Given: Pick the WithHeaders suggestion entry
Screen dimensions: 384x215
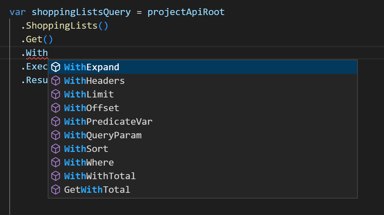Looking at the screenshot, I should coord(94,80).
